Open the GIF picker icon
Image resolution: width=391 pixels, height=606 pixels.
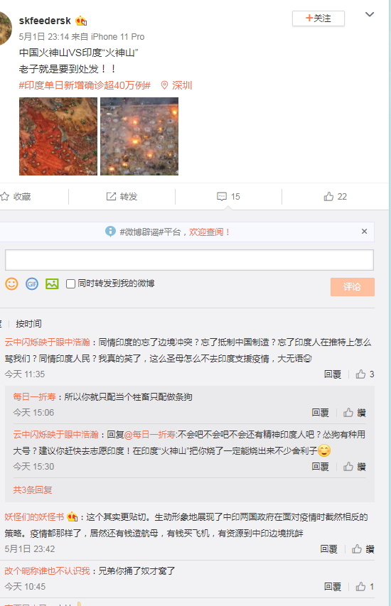pos(32,283)
